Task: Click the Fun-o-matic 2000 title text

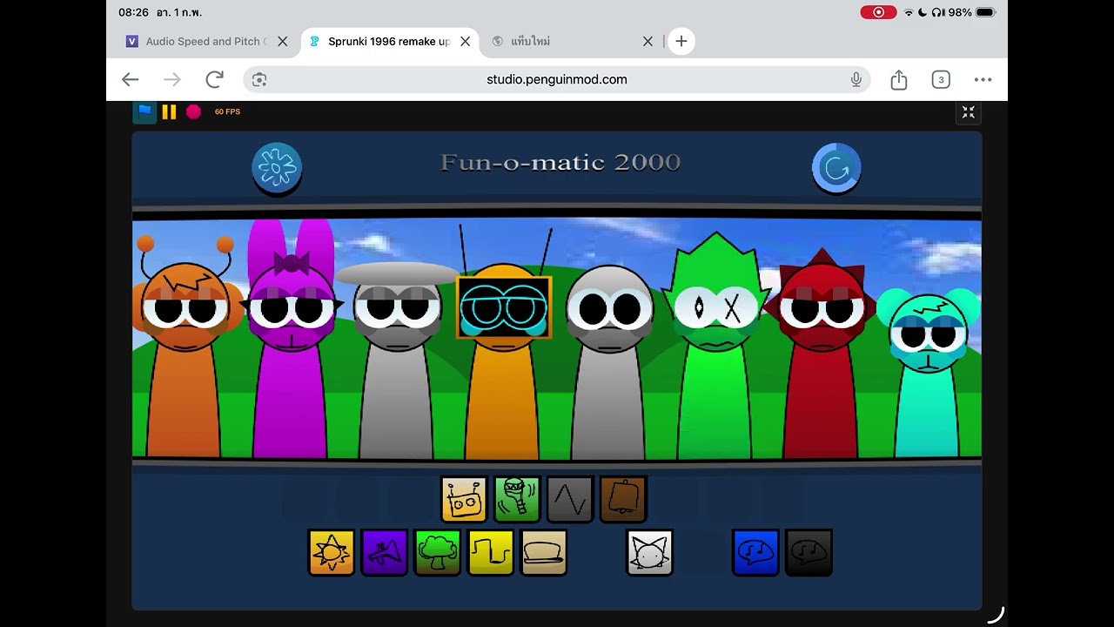Action: (x=560, y=163)
